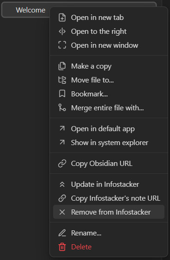This screenshot has height=260, width=170.
Task: Select Copy Infostacker's note URL
Action: [x=109, y=198]
